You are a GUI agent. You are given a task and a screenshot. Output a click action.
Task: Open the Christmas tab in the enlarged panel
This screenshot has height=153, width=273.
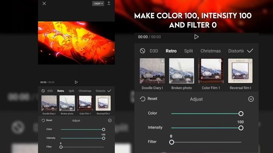tap(210, 51)
